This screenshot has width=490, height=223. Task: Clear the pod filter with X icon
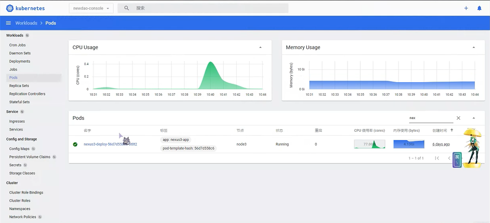458,118
